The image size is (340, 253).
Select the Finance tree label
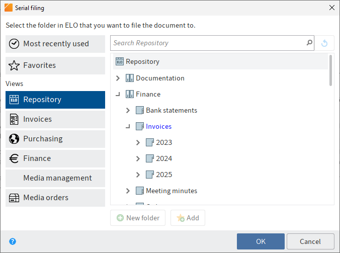pos(148,94)
